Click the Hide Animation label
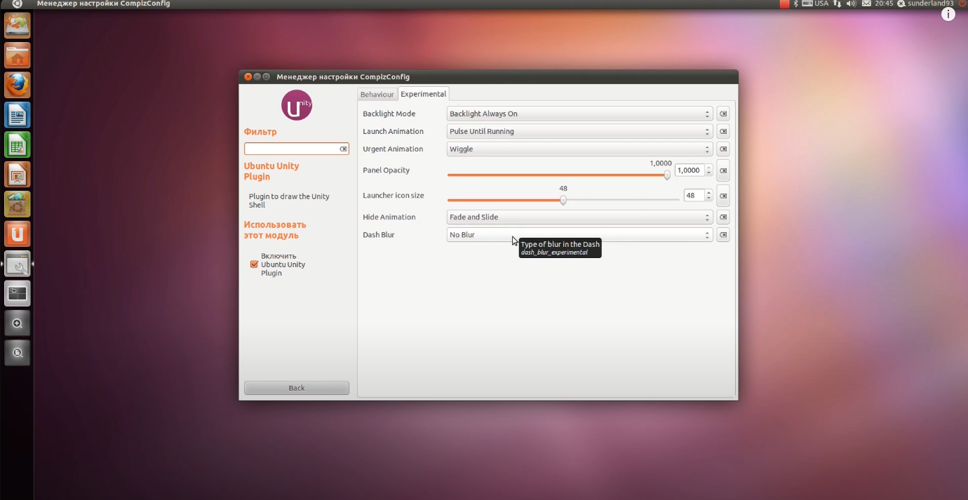Image resolution: width=968 pixels, height=500 pixels. (389, 217)
